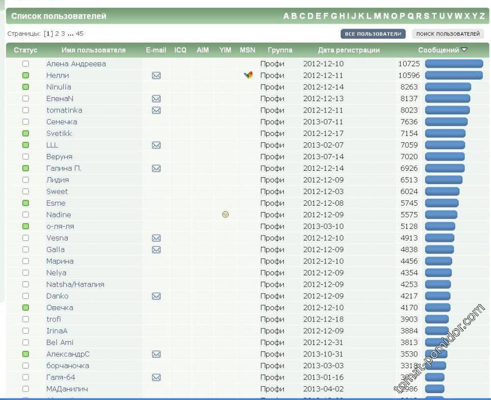The image size is (491, 400).
Task: Click the email icon for Нелли
Action: pos(156,76)
